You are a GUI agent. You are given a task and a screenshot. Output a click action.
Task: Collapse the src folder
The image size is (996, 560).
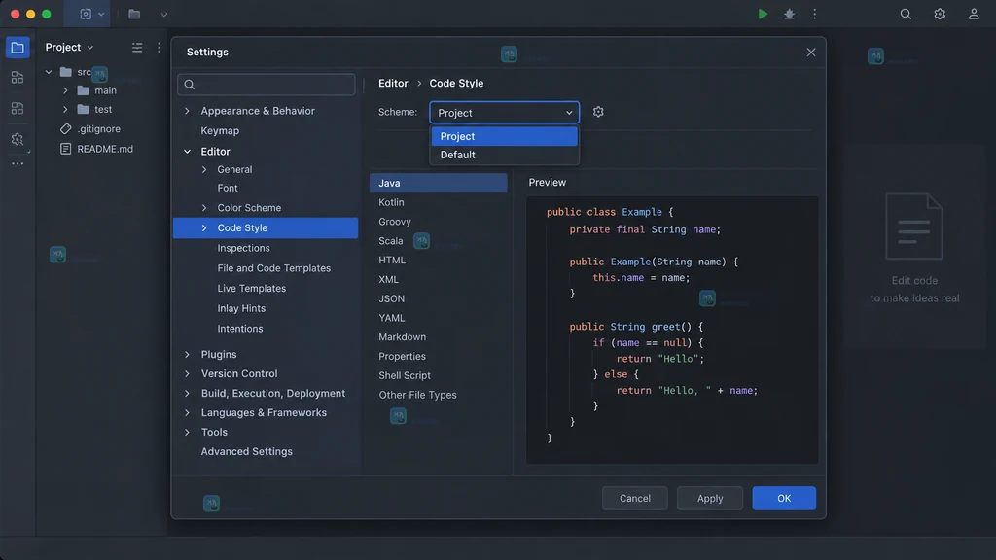coord(49,72)
